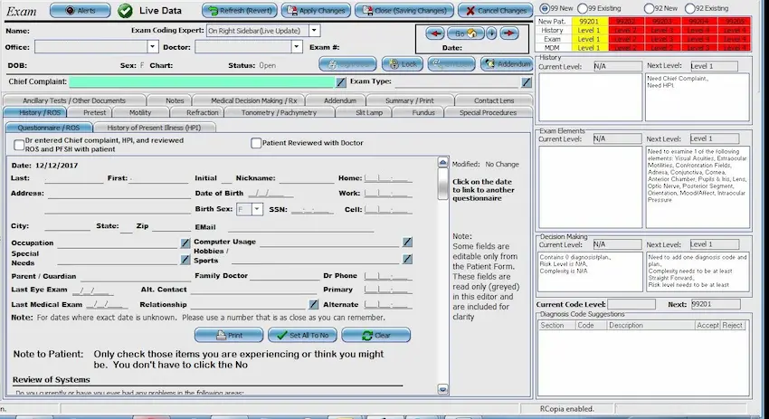Open the Slit Lamp tab
This screenshot has height=419, width=769.
click(x=369, y=112)
